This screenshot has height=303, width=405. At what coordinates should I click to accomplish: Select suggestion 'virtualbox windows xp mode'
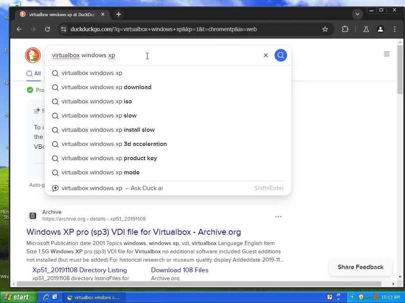click(168, 172)
